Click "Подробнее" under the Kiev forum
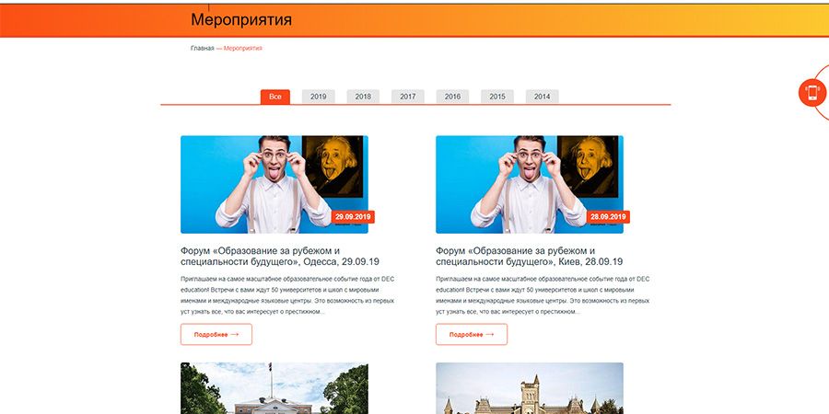The image size is (829, 414). click(x=472, y=334)
